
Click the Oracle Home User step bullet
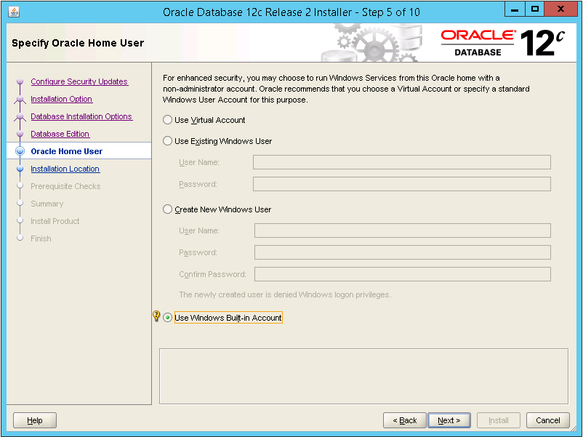pyautogui.click(x=20, y=151)
